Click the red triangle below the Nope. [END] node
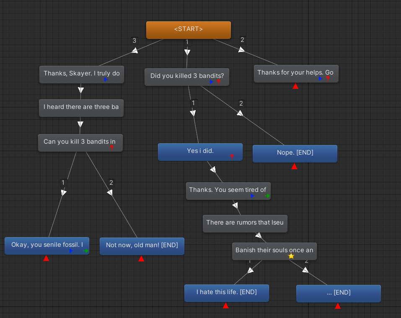The width and height of the screenshot is (401, 318). [x=295, y=167]
